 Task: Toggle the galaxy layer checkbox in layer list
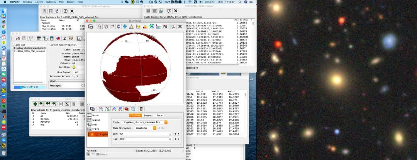pos(90,134)
